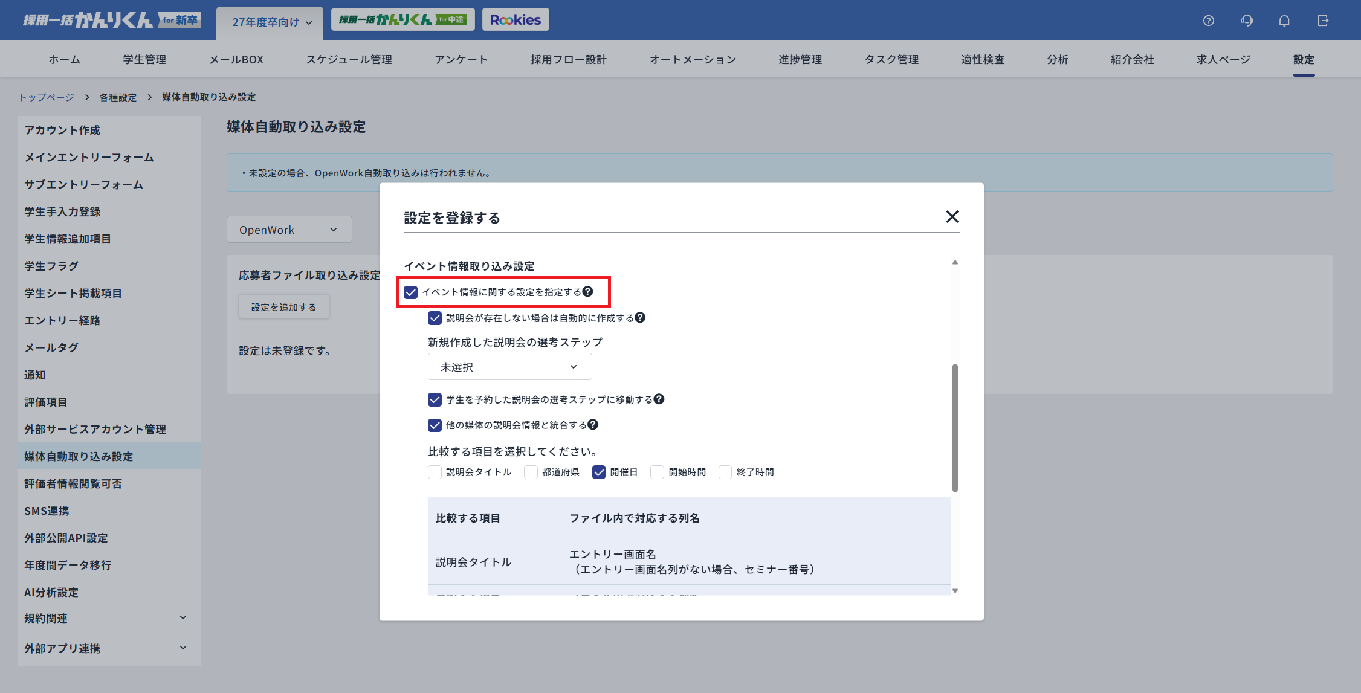Uncheck イベント情報に関する設定を指定する
Image resolution: width=1361 pixels, height=693 pixels.
411,292
